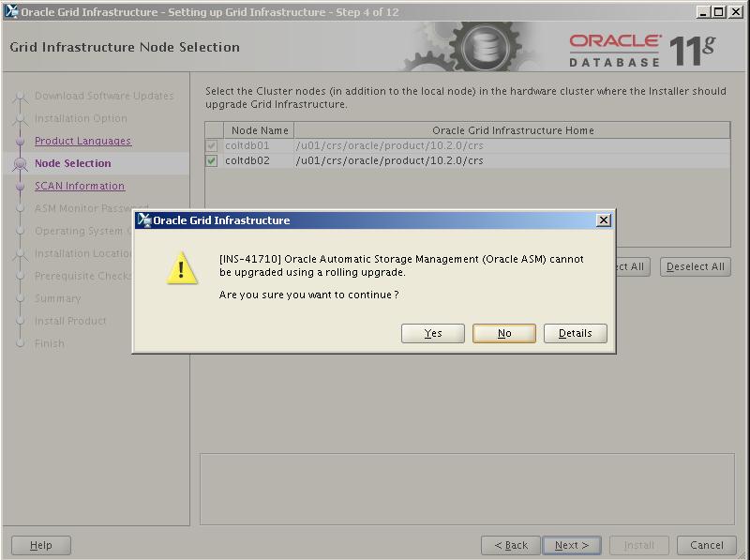The width and height of the screenshot is (750, 560).
Task: Open Details for the INS-41710 warning
Action: 576,333
